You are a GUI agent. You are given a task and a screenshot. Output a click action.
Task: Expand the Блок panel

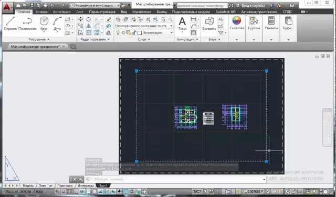tap(214, 39)
